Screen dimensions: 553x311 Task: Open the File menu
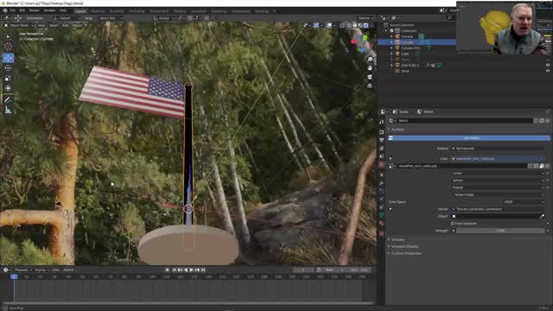pos(13,10)
